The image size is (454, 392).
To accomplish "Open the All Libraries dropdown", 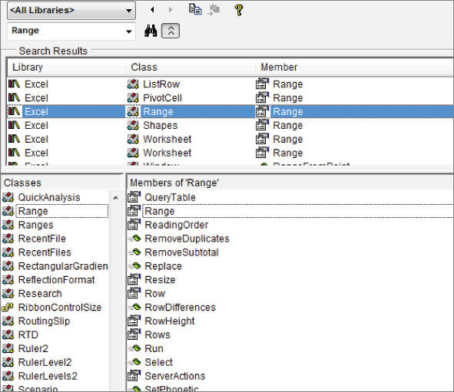I will click(71, 11).
